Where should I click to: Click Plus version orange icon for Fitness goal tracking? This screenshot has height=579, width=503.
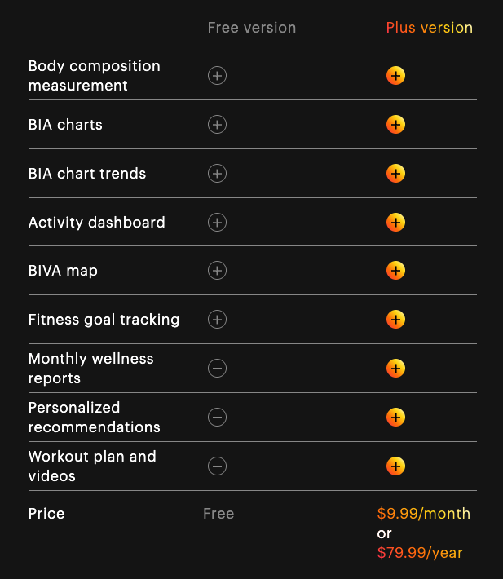click(395, 320)
